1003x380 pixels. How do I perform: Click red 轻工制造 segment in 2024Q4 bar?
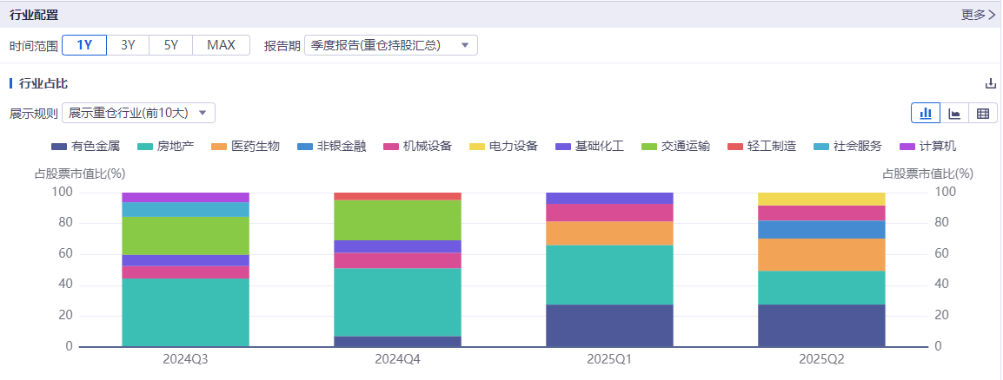(398, 196)
